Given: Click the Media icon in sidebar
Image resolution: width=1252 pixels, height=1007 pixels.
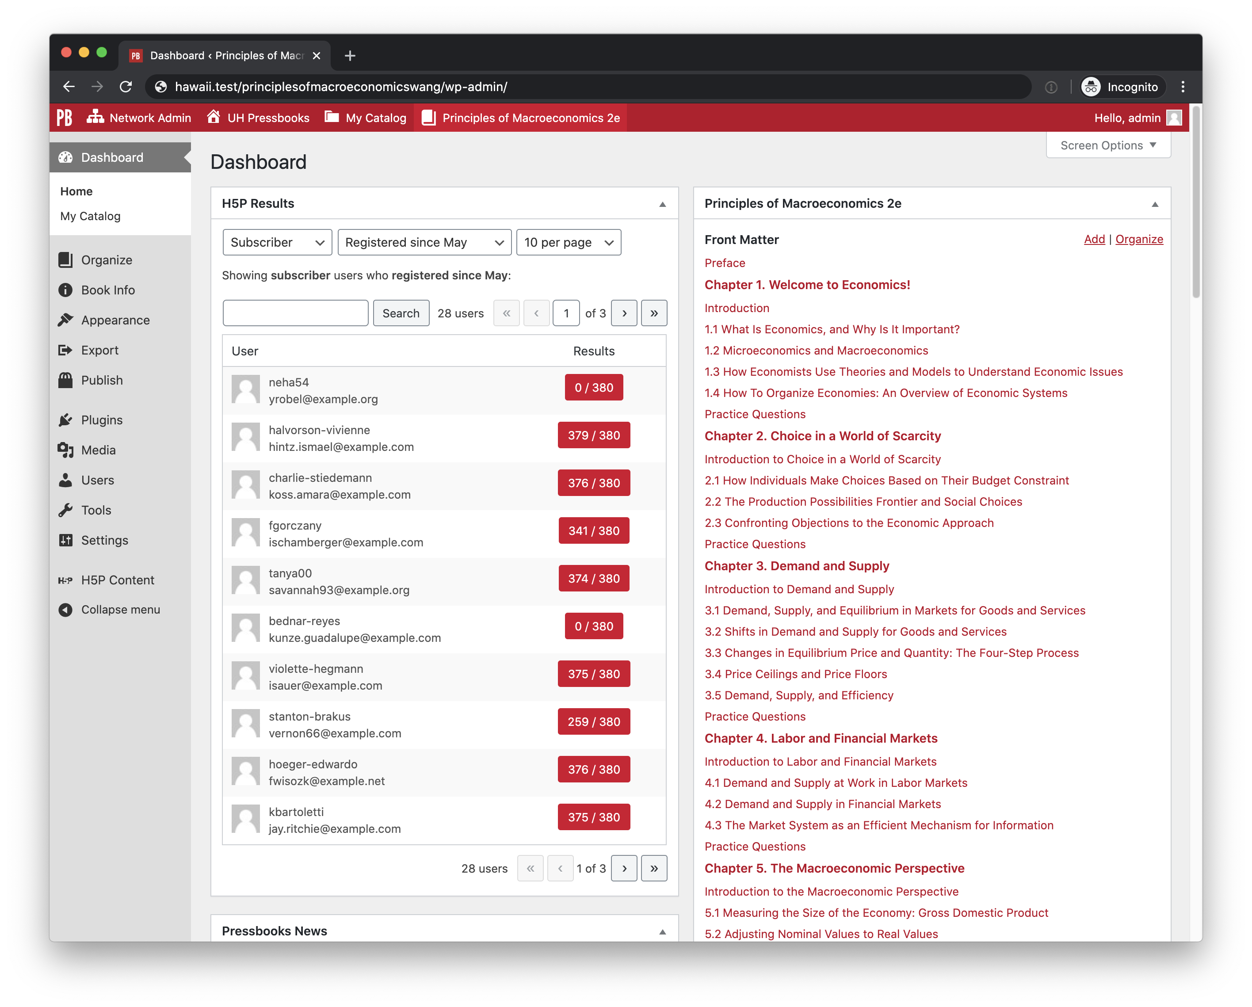Looking at the screenshot, I should (x=65, y=450).
